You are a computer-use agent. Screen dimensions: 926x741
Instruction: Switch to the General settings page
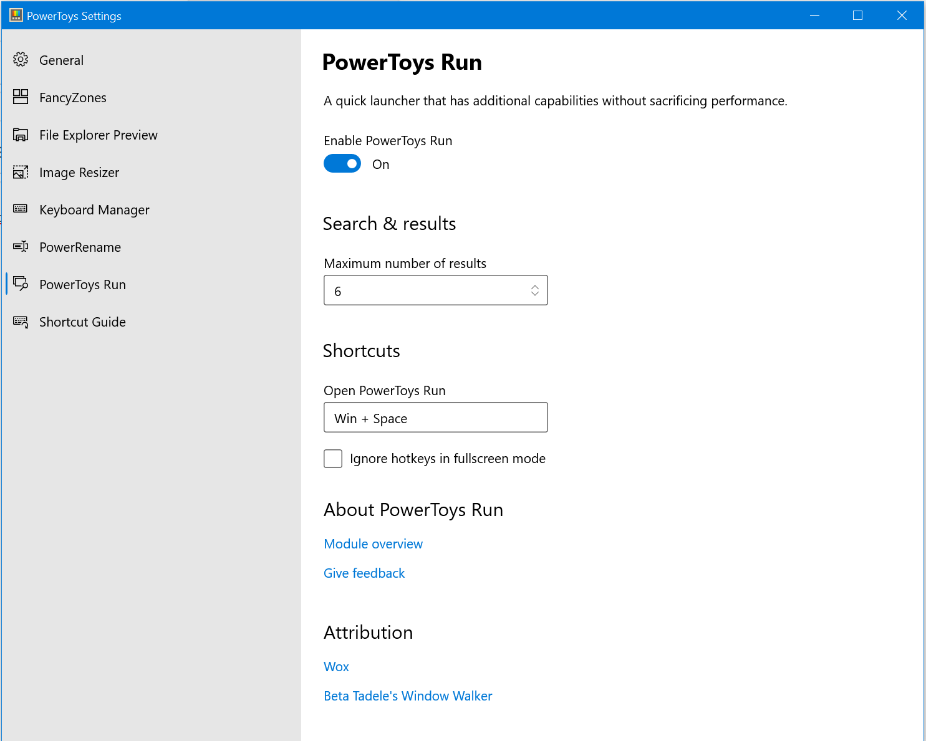click(61, 60)
